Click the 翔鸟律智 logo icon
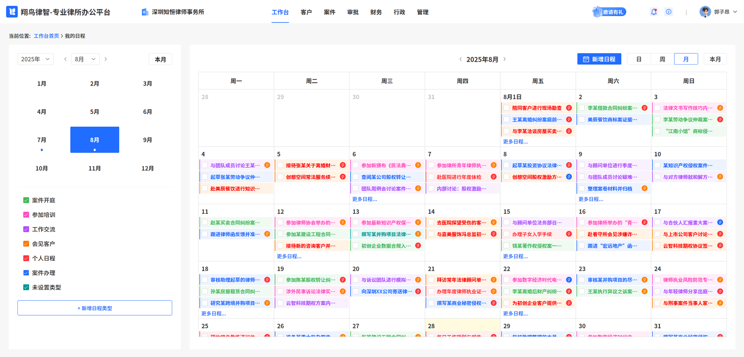The width and height of the screenshot is (744, 357). click(12, 12)
